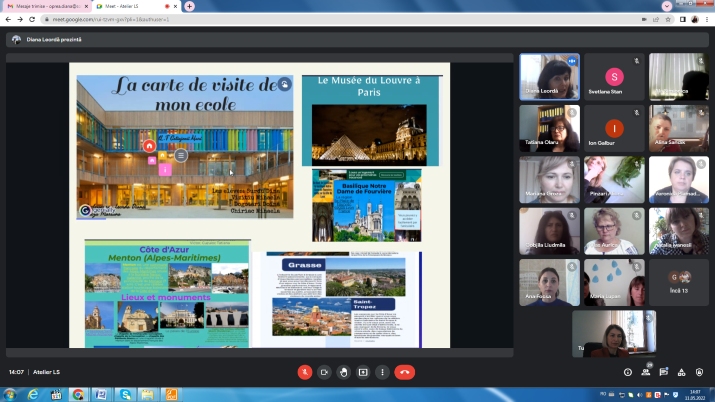Screen dimensions: 715x402
Task: Show the participants list with 29 badge
Action: click(646, 372)
